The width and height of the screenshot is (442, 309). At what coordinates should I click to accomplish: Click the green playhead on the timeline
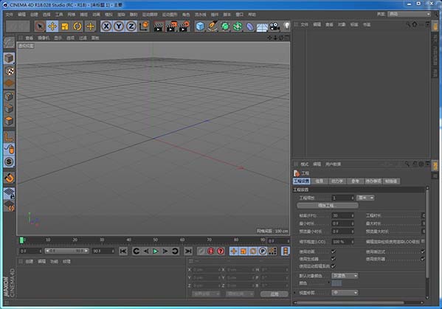21,240
